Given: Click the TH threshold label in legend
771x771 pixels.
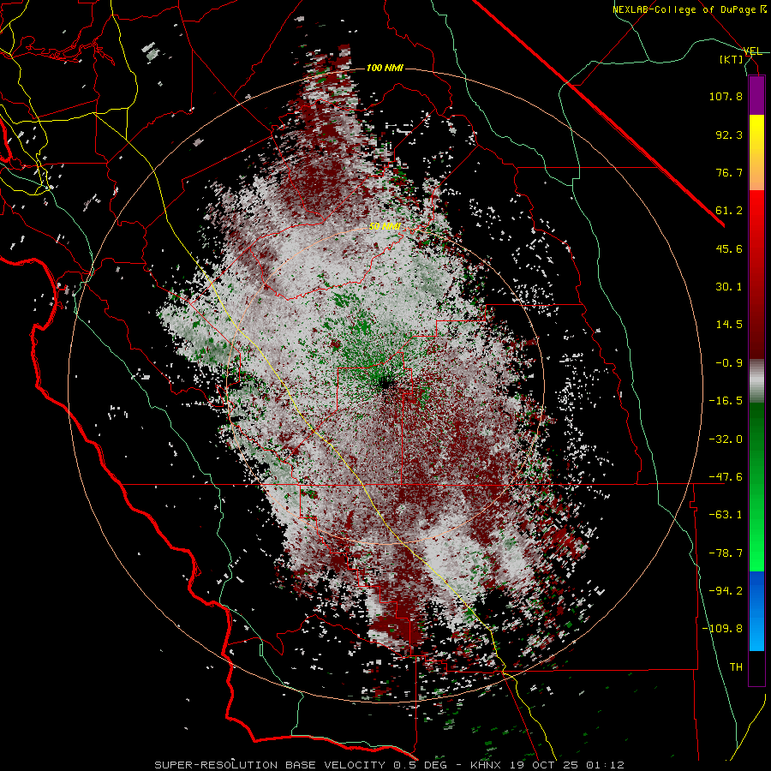Looking at the screenshot, I should point(736,667).
